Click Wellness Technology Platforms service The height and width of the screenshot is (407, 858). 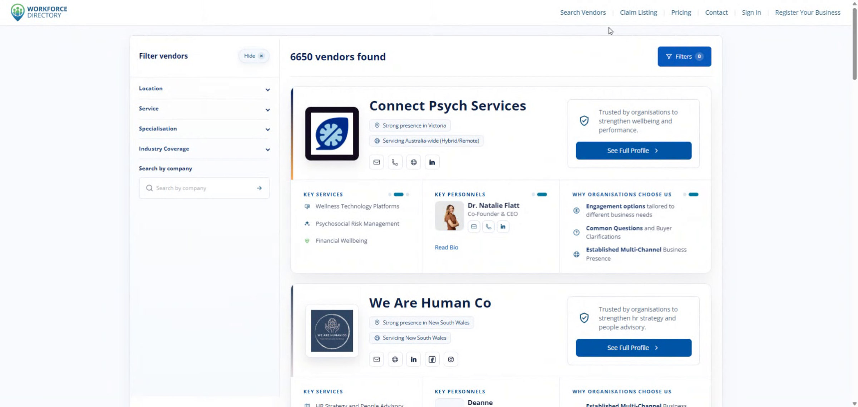click(357, 206)
